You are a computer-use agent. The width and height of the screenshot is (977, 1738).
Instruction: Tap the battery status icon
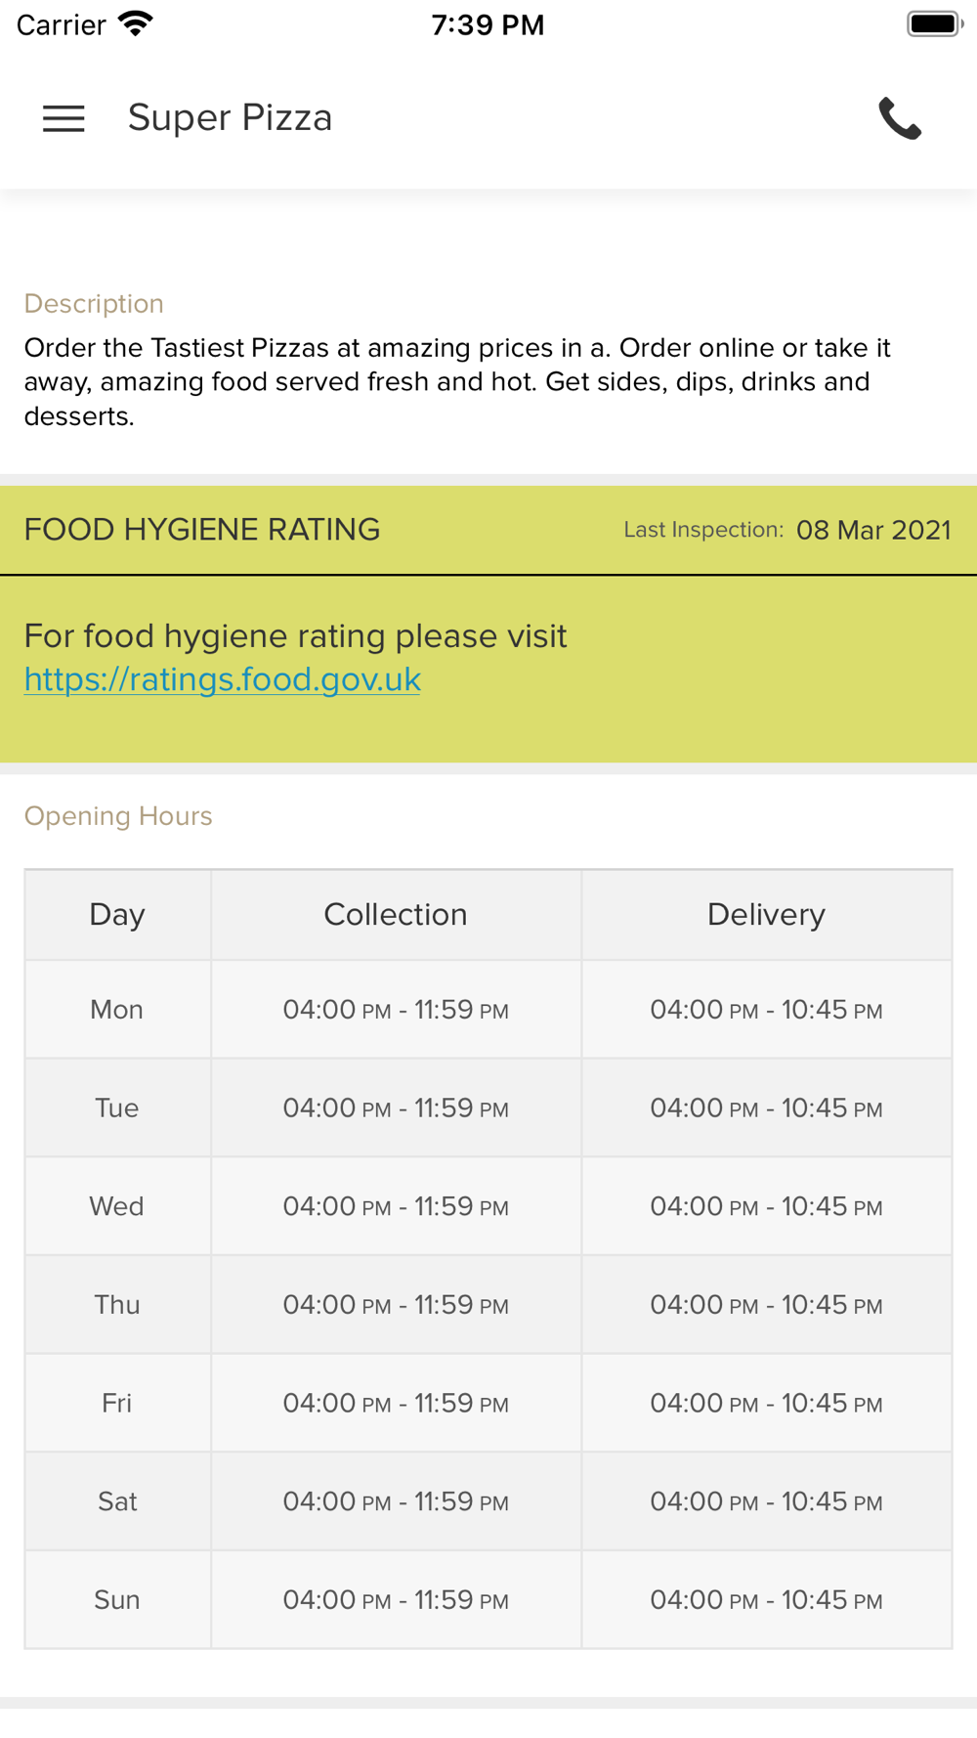point(933,23)
